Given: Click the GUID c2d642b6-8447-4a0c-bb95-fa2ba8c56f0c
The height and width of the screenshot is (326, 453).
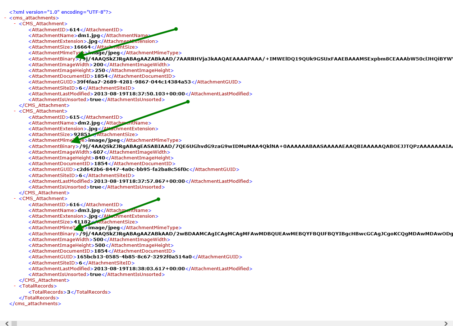Looking at the screenshot, I should pos(133,169).
